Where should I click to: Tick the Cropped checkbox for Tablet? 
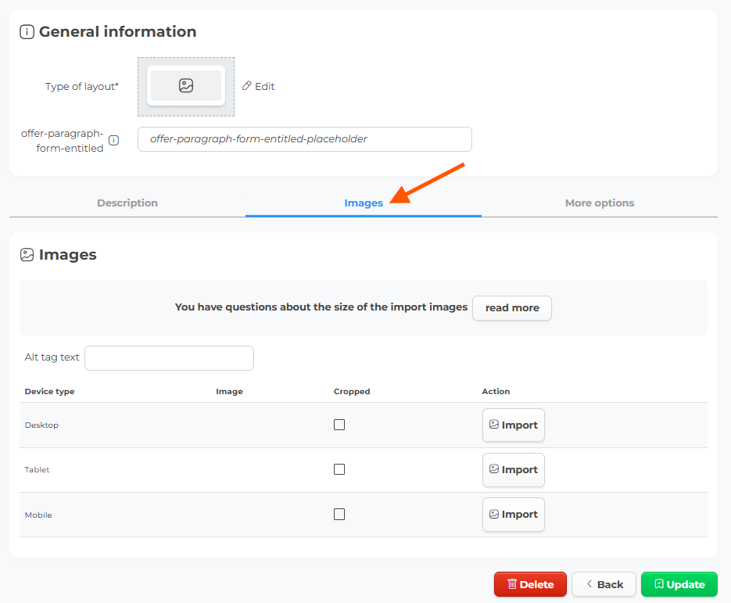pos(339,469)
